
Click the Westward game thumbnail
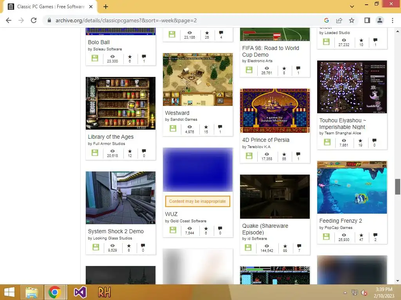[198, 79]
